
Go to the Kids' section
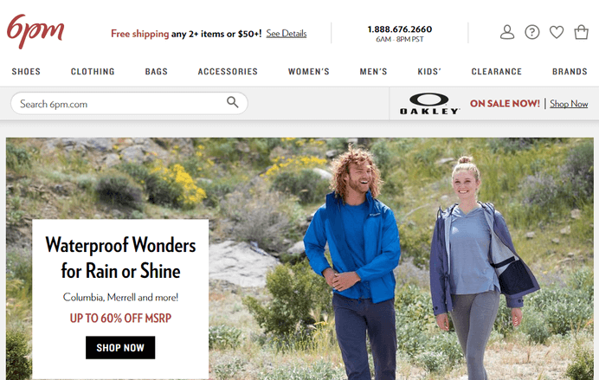click(x=429, y=72)
